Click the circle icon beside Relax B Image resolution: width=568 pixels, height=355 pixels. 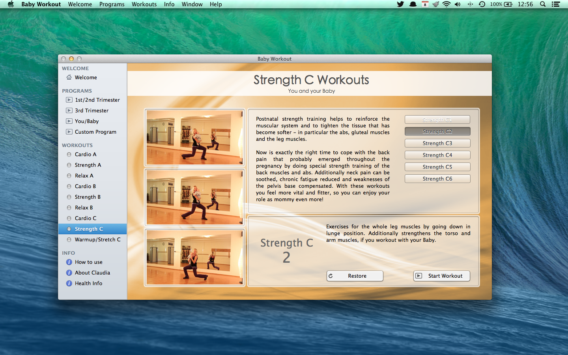click(69, 207)
